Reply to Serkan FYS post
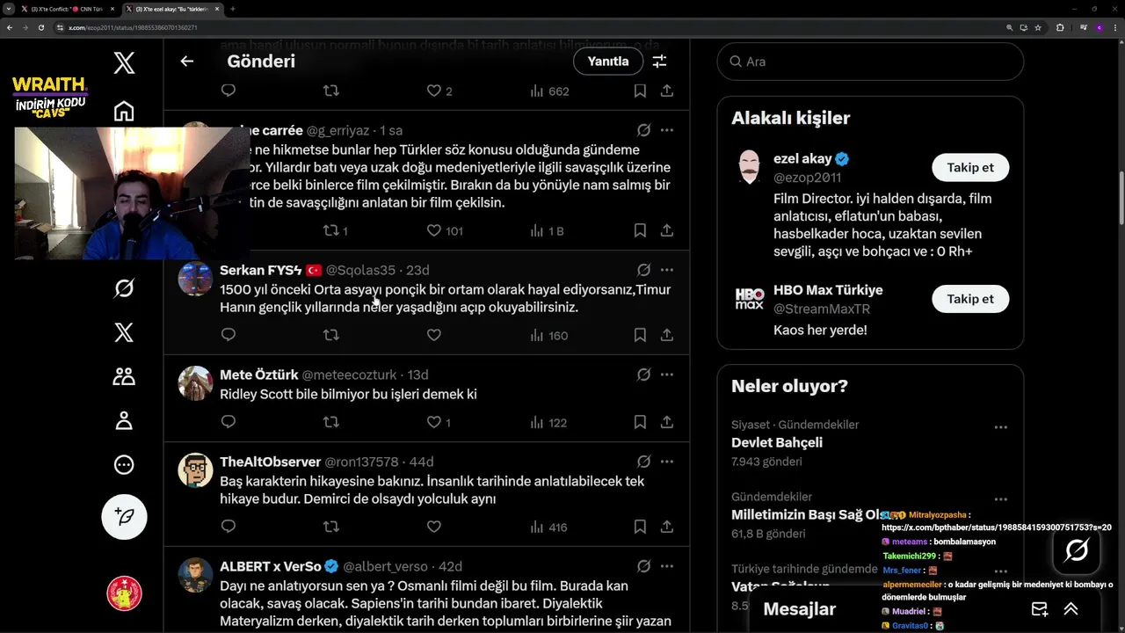The height and width of the screenshot is (633, 1125). 229,335
